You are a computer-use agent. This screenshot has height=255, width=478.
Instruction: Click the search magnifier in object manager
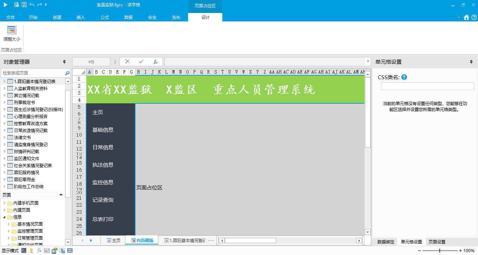[67, 73]
